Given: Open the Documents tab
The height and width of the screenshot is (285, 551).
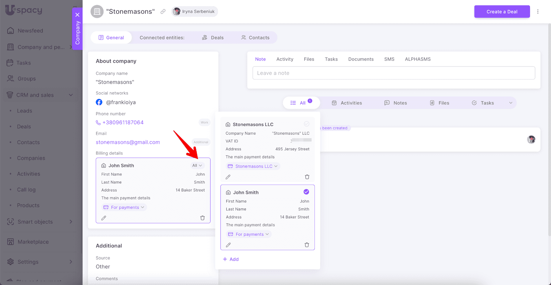Looking at the screenshot, I should coord(361,59).
